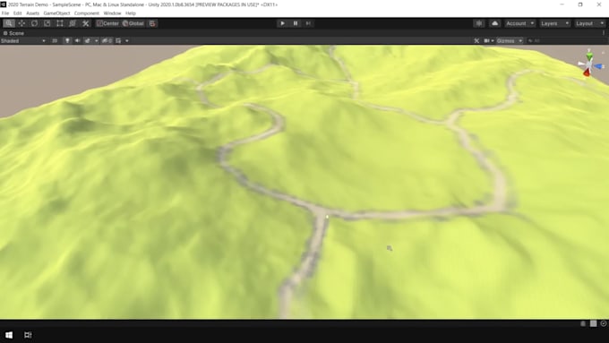Toggle scene grid visibility
This screenshot has width=609, height=343.
(x=118, y=41)
